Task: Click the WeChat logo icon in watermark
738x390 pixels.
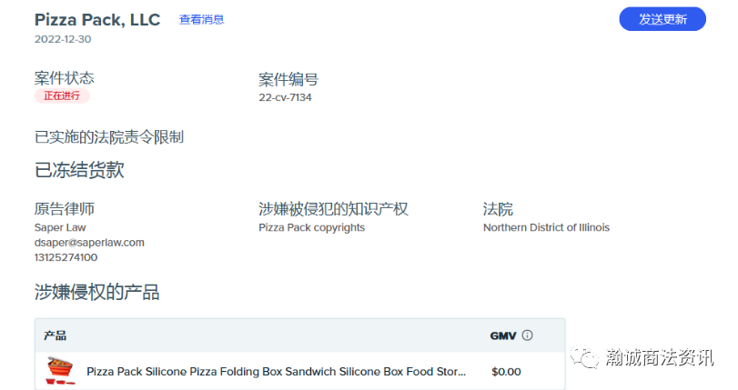Action: [x=584, y=357]
